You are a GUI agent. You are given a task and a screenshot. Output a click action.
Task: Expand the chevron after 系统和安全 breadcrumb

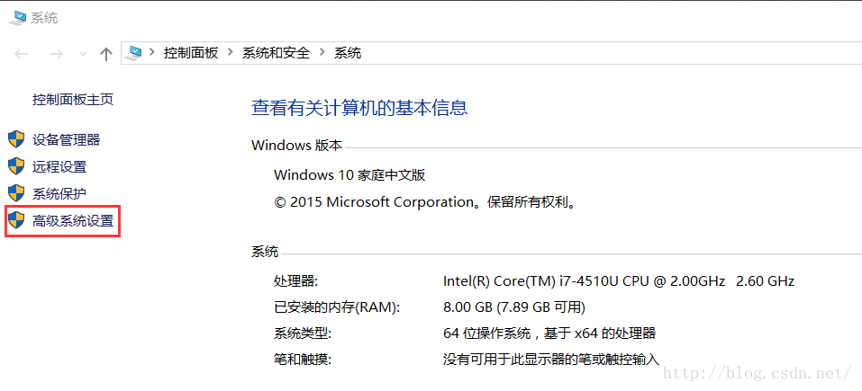click(x=322, y=53)
